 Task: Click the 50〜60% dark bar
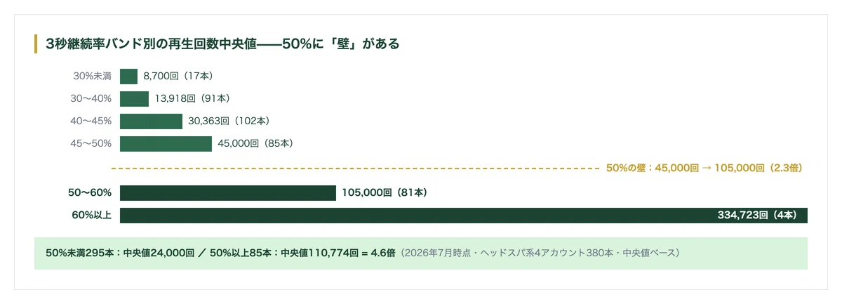coord(228,192)
